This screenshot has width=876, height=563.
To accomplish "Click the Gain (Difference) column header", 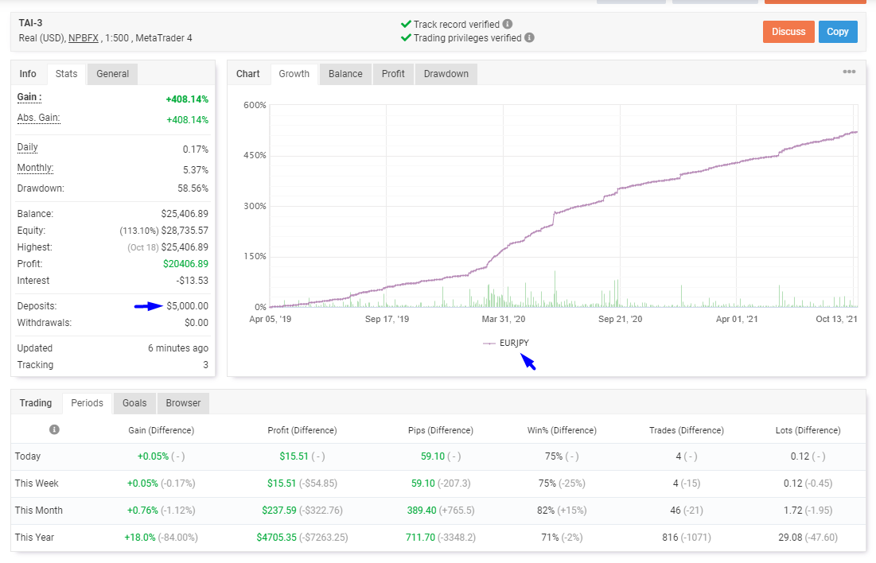I will [x=162, y=431].
